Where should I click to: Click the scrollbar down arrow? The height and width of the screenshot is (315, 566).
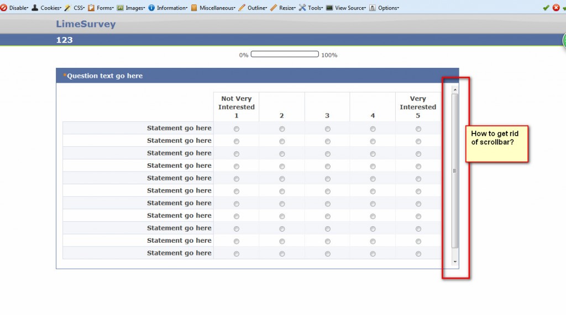click(x=455, y=261)
